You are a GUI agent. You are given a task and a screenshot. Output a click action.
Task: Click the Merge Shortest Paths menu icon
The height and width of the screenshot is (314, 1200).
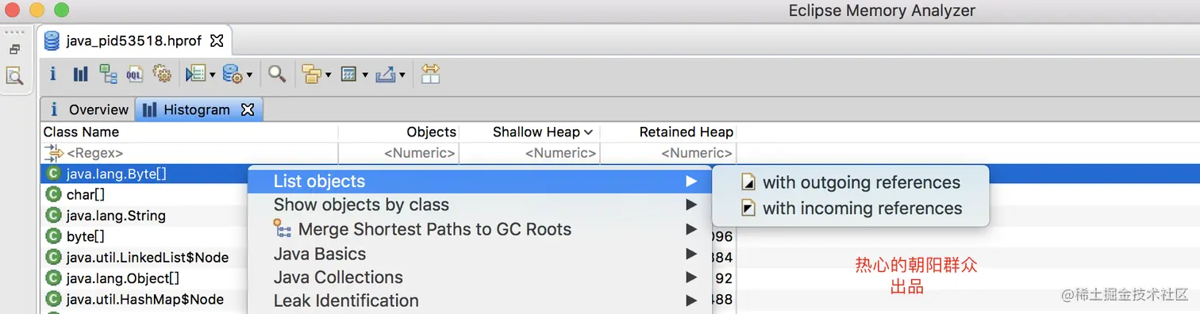click(283, 229)
